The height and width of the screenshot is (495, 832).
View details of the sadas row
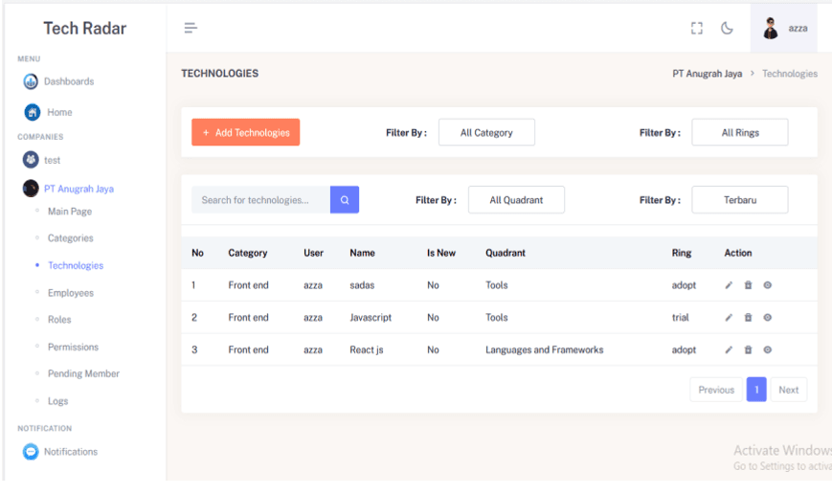pos(767,285)
